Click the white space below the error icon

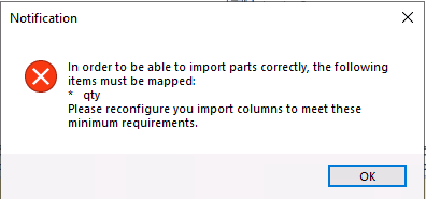pos(41,122)
